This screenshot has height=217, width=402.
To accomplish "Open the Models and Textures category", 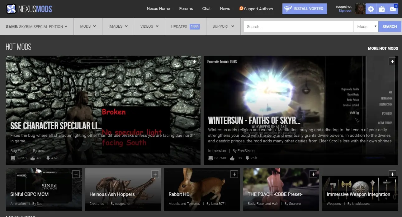I will click(x=184, y=204).
